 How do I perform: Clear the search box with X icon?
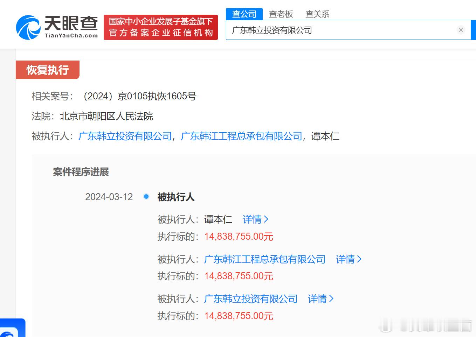[x=461, y=30]
